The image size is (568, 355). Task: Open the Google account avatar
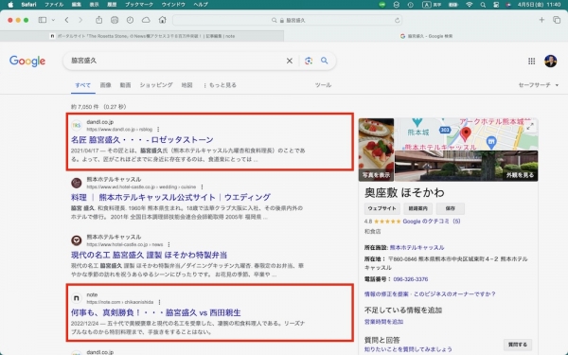pos(550,61)
